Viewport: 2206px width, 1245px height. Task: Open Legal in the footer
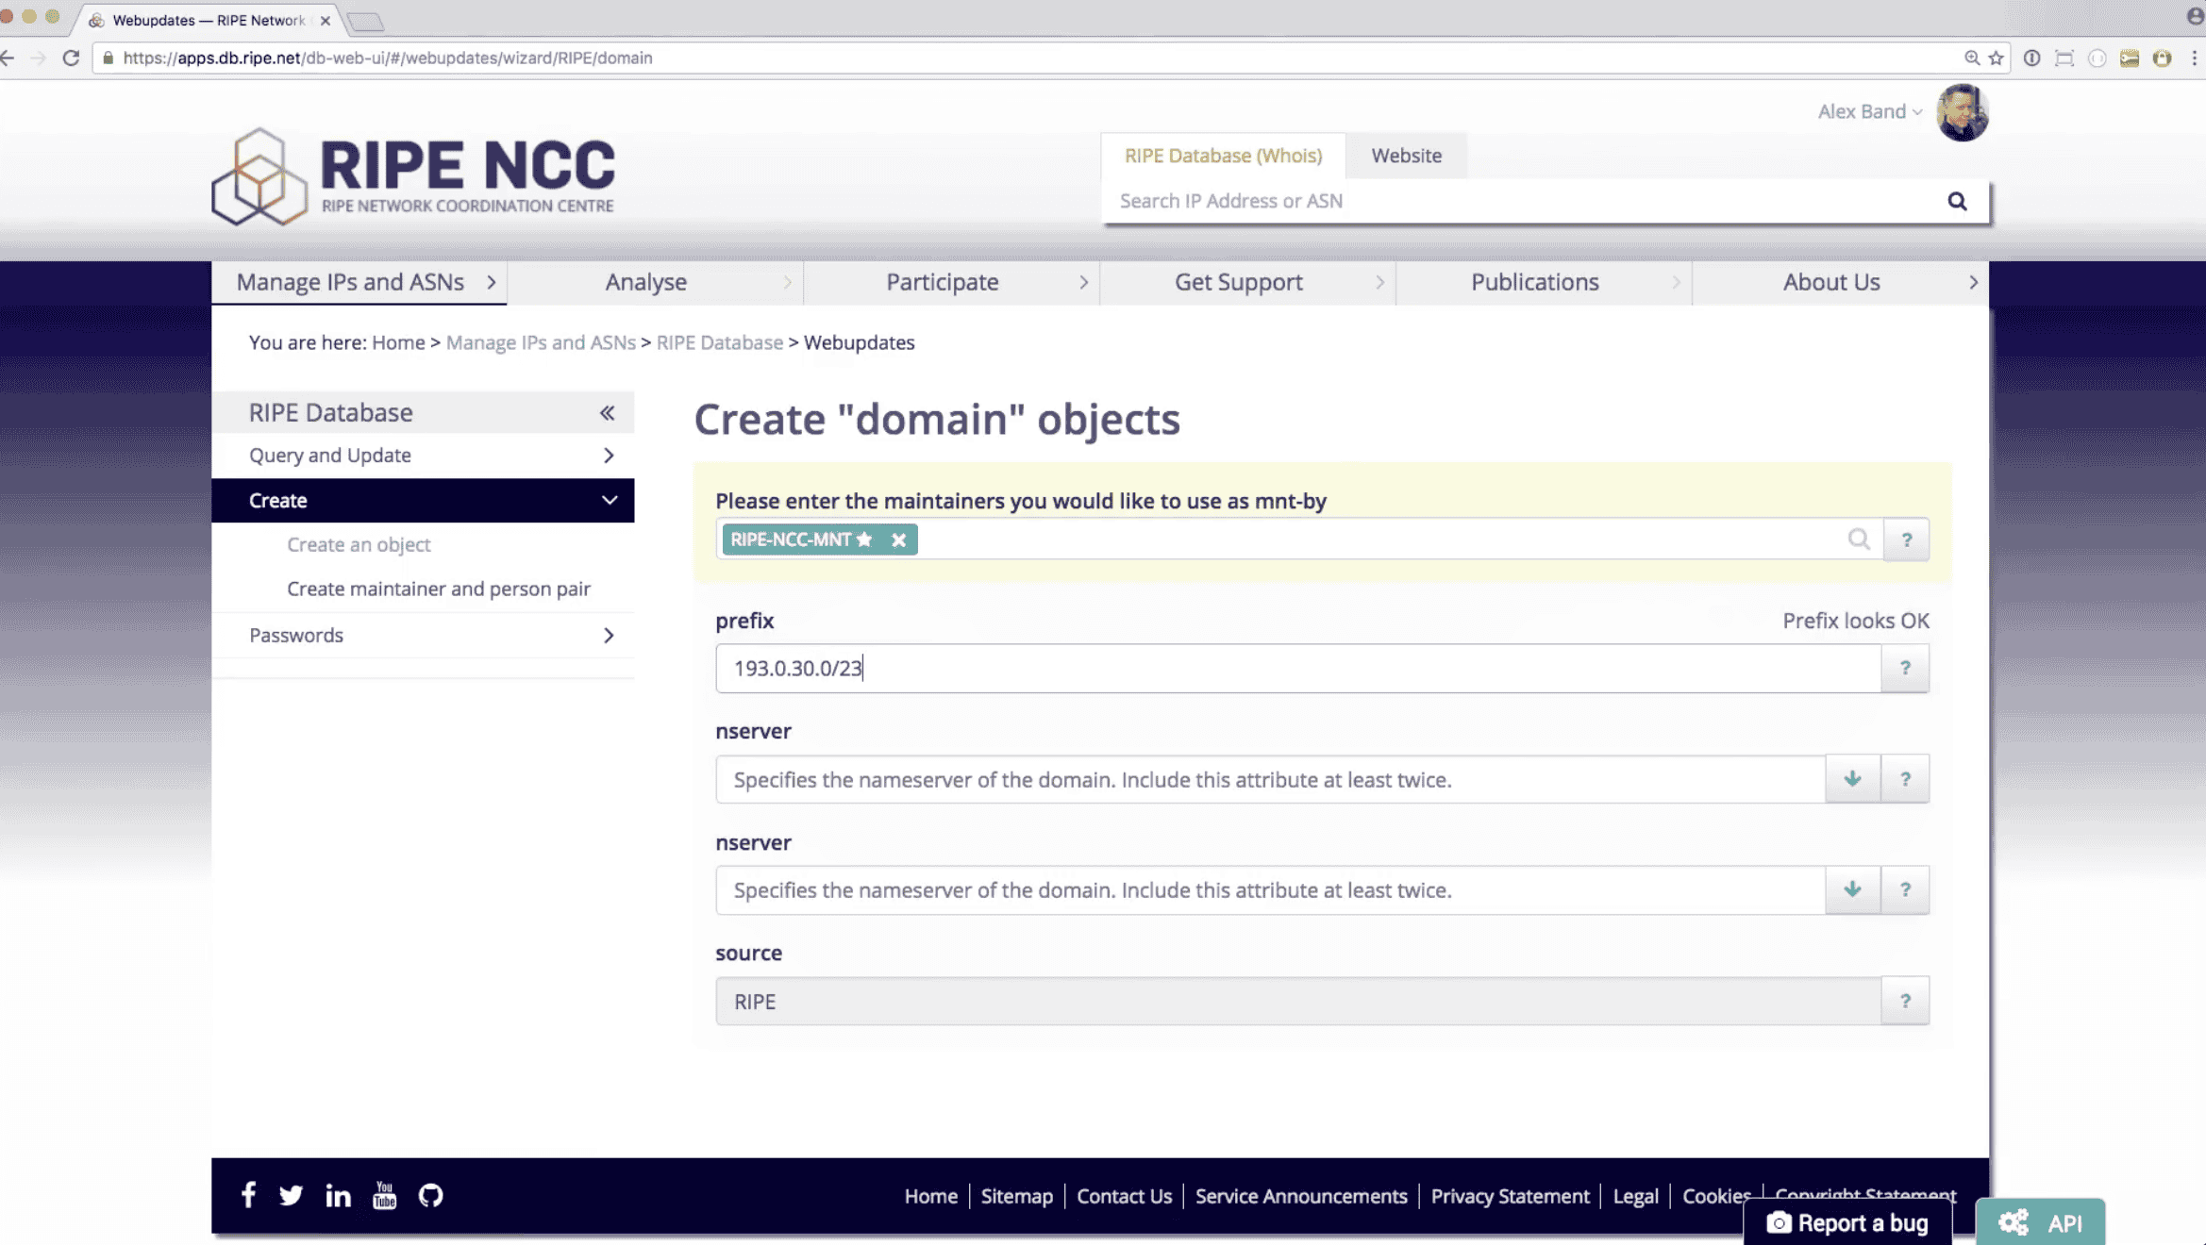tap(1635, 1196)
